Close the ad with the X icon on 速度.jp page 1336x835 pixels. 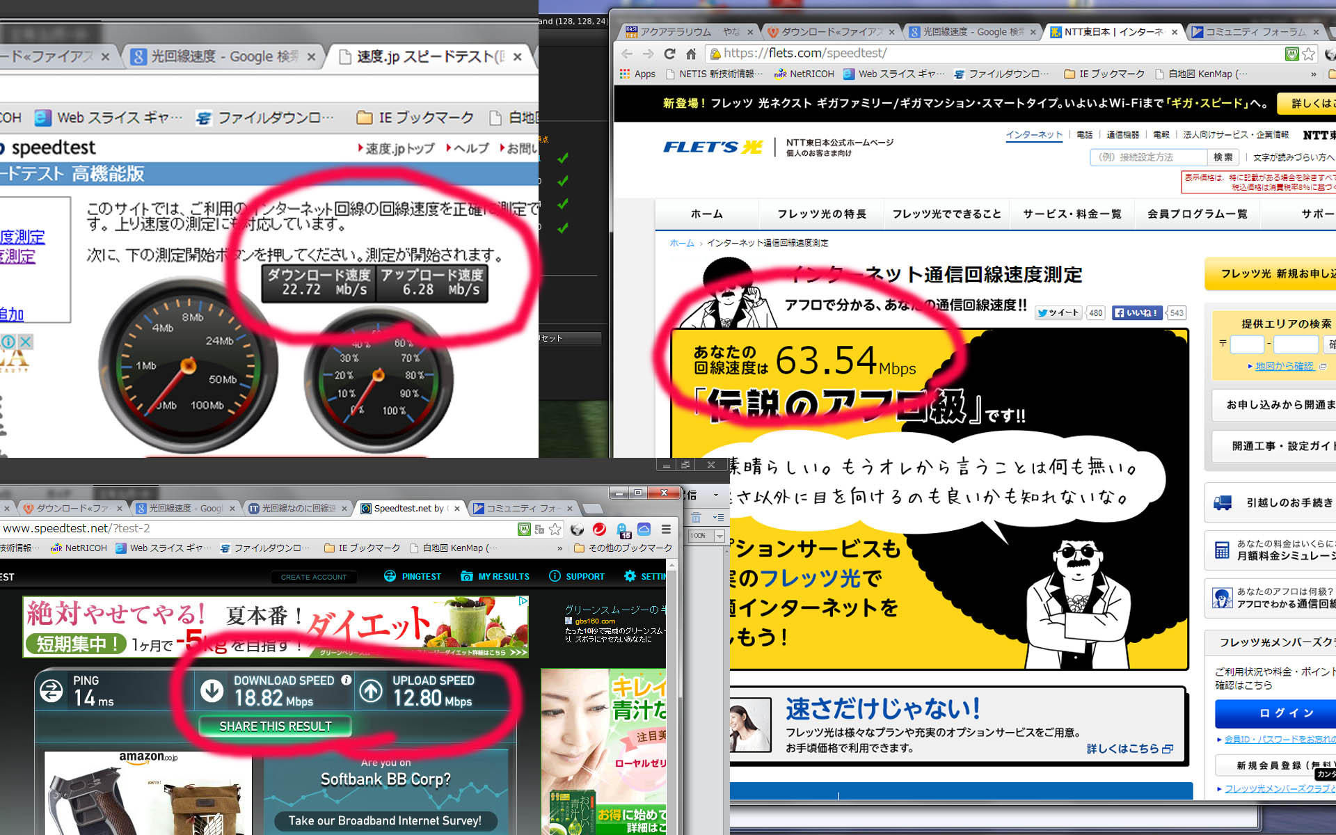[x=26, y=342]
